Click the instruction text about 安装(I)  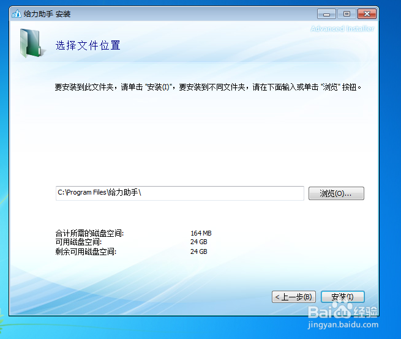(208, 87)
